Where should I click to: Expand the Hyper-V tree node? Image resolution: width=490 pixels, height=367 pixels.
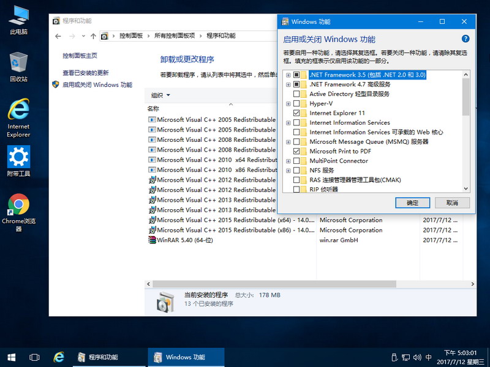click(288, 103)
